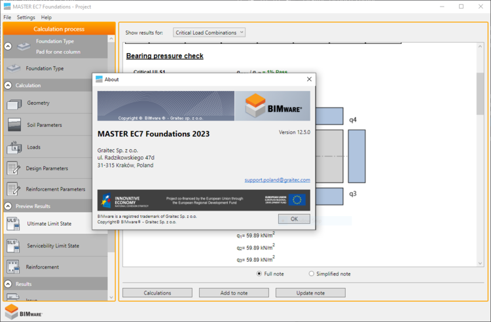
Task: Open the Settings menu
Action: coord(26,17)
